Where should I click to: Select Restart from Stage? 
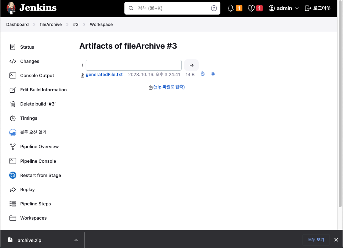pyautogui.click(x=41, y=176)
